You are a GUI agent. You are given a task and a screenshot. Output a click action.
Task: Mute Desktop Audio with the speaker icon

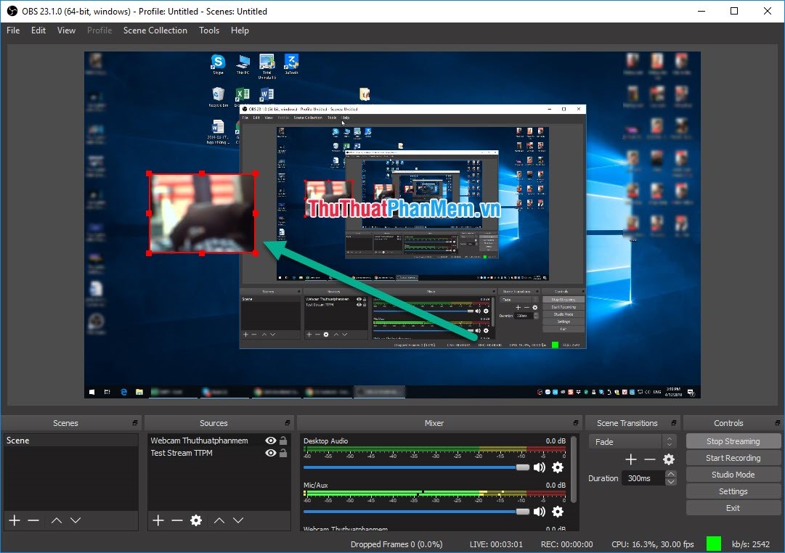pyautogui.click(x=539, y=467)
